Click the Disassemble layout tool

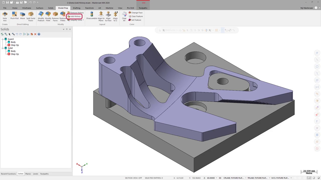click(92, 15)
